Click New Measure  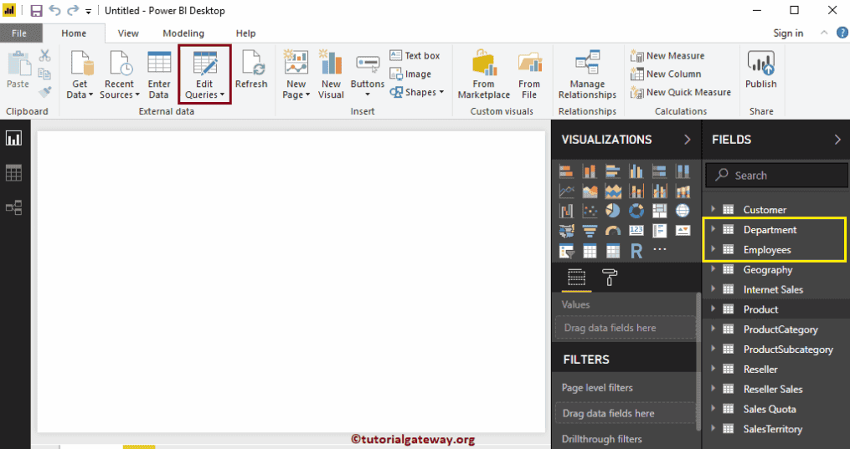click(x=668, y=56)
